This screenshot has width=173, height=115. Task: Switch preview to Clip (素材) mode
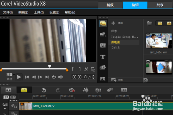(10, 79)
